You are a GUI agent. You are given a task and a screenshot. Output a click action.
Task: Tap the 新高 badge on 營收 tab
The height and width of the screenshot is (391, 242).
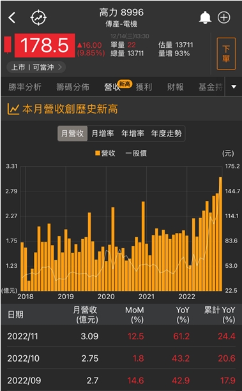click(x=125, y=84)
